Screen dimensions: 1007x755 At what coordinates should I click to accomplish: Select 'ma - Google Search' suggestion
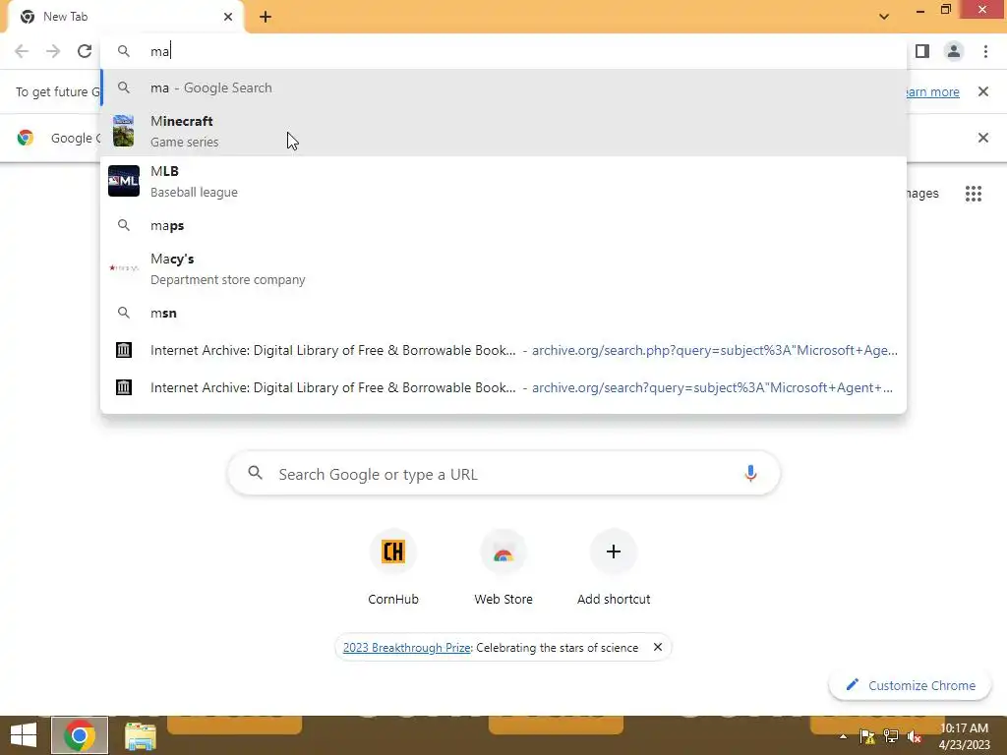click(503, 87)
